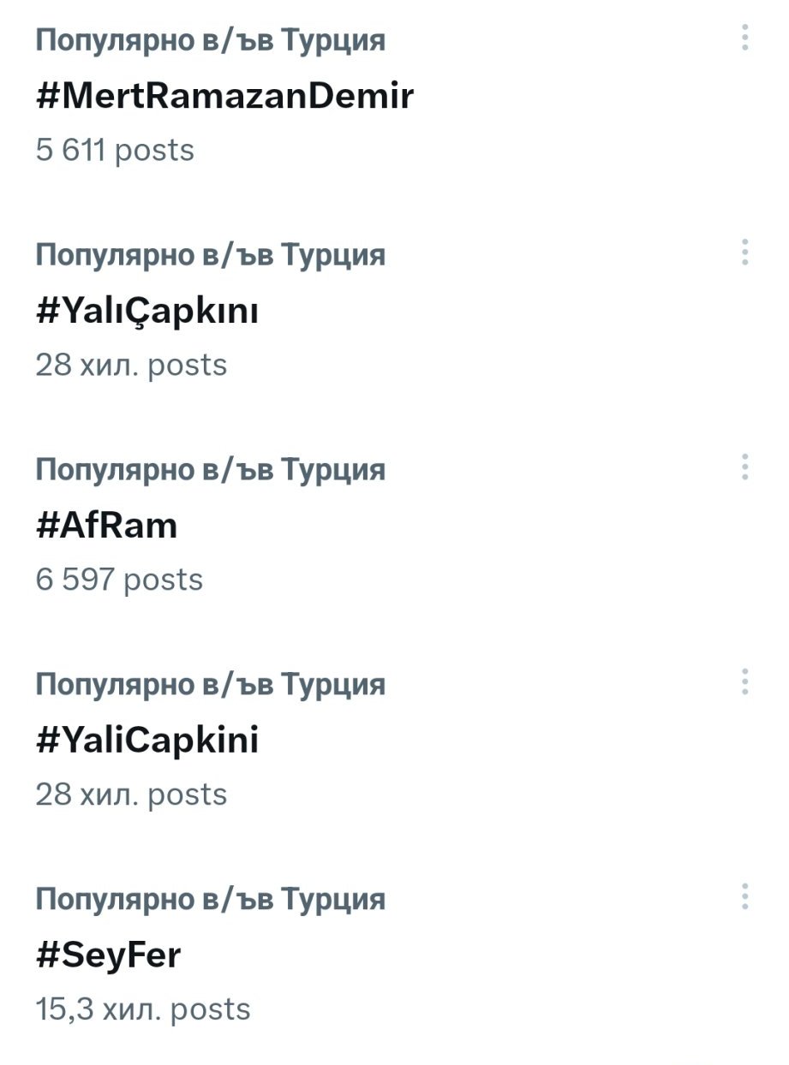Select "Популярно в/ъв Турция" label above #AfRam

point(210,470)
